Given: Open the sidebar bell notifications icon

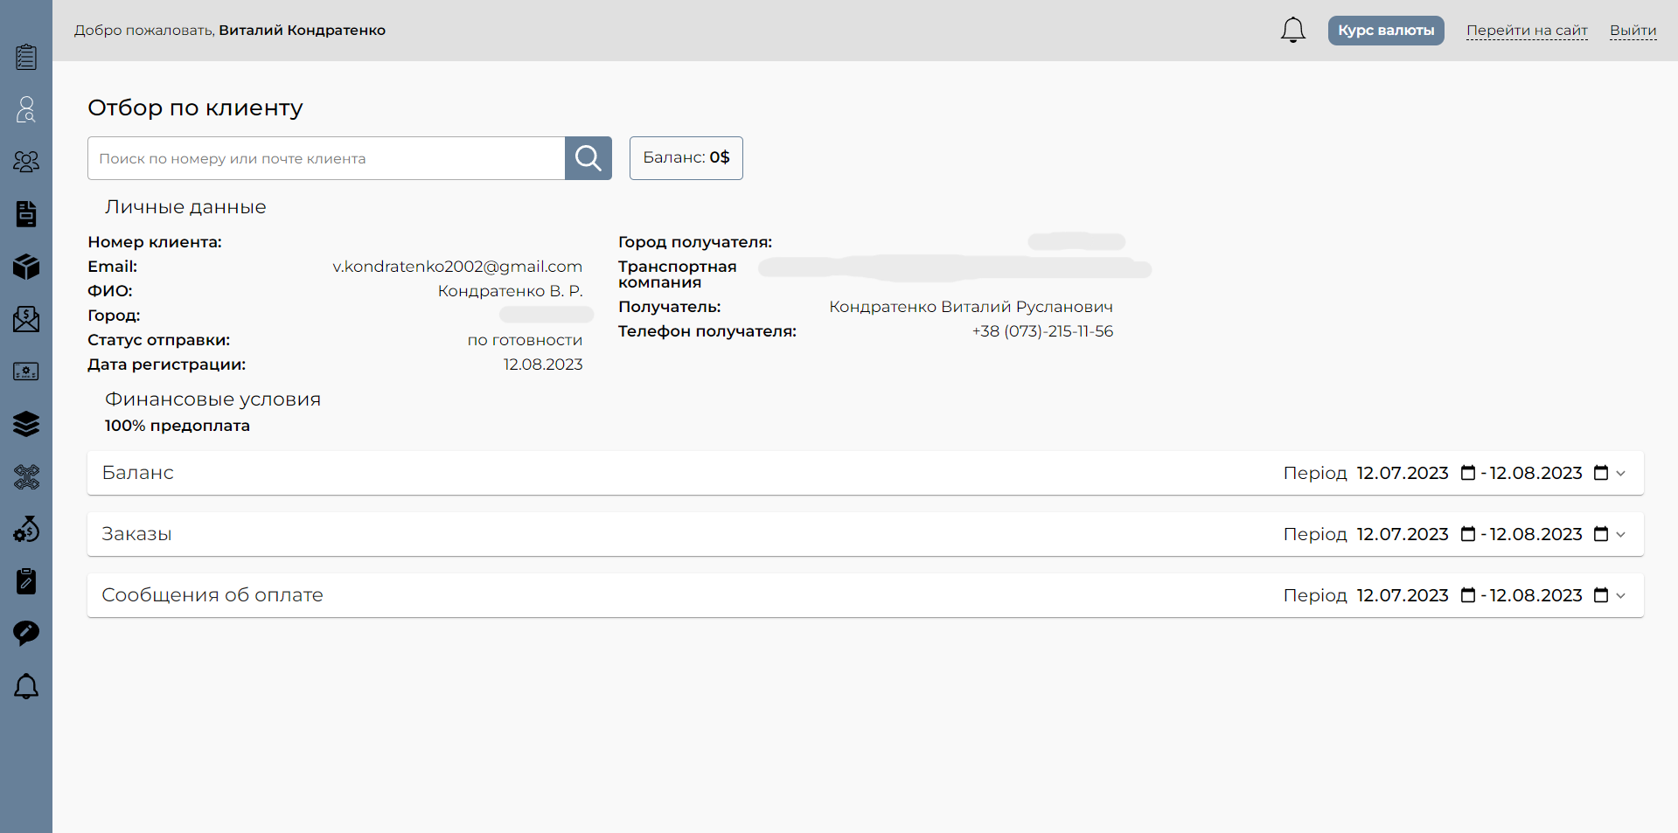Looking at the screenshot, I should click(26, 686).
